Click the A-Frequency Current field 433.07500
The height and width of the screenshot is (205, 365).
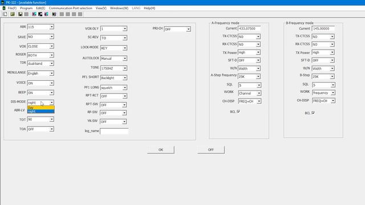249,28
